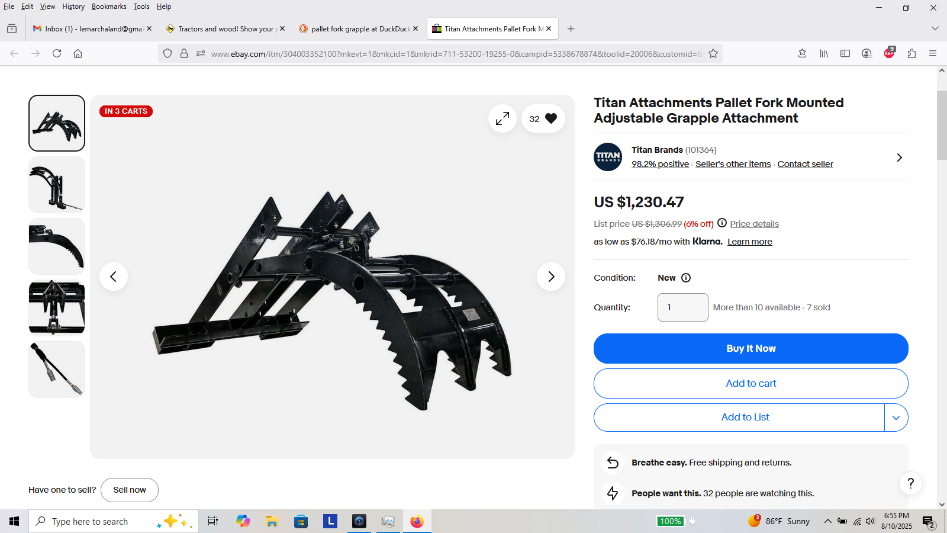Expand the product image to full view
This screenshot has width=947, height=533.
tap(503, 118)
